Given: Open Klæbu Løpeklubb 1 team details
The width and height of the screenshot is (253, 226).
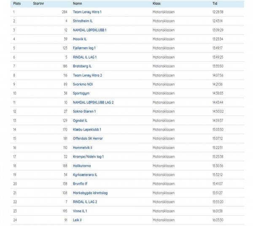Looking at the screenshot, I should [x=87, y=130].
